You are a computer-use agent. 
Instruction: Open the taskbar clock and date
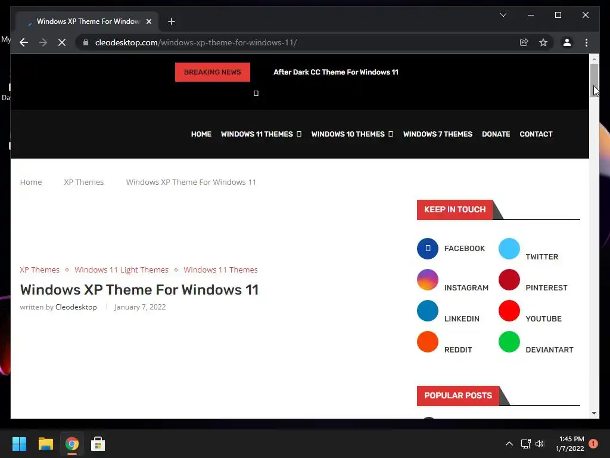[x=570, y=444]
